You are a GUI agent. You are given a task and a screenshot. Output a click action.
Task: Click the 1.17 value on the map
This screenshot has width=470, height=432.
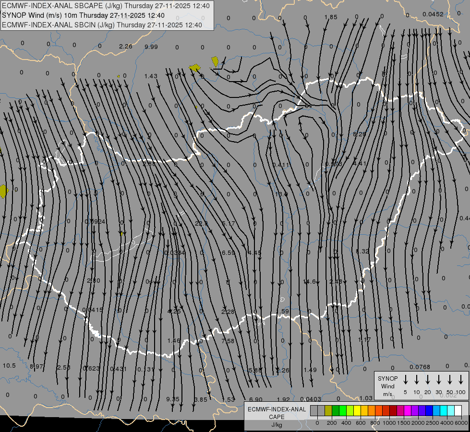pos(364,340)
